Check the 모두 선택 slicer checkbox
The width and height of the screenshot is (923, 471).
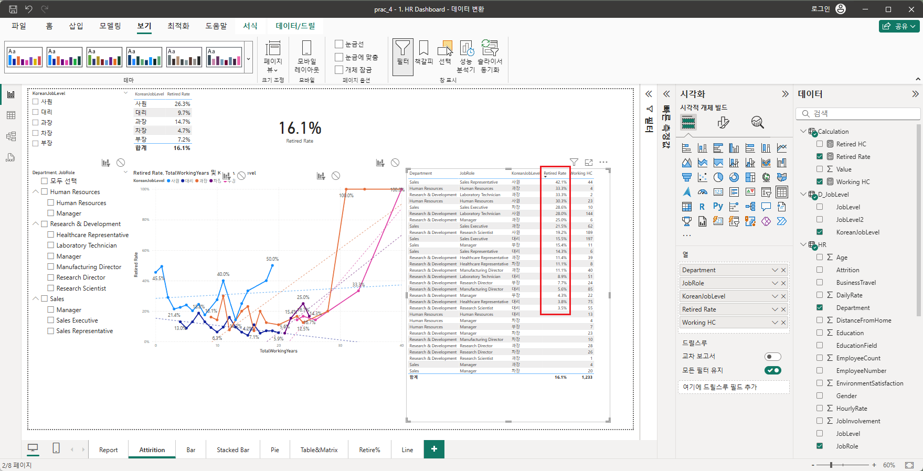pyautogui.click(x=45, y=181)
